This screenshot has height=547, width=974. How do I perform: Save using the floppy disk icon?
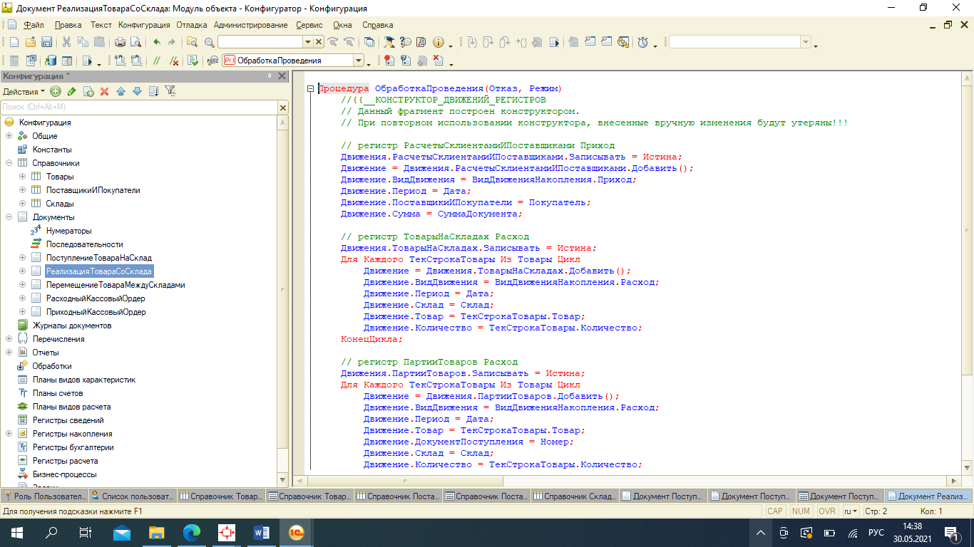(x=46, y=42)
